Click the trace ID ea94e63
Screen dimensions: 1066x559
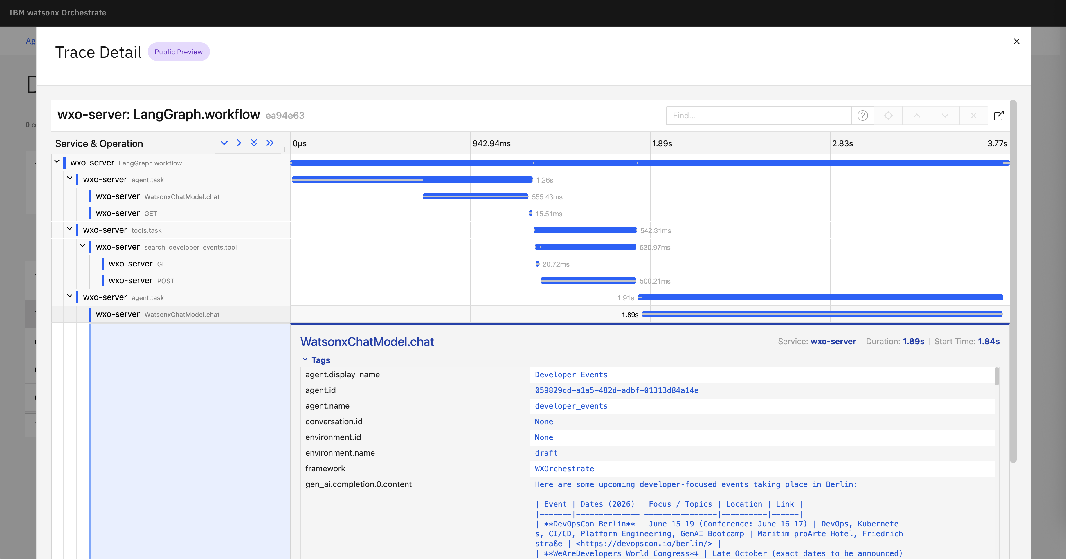point(285,116)
